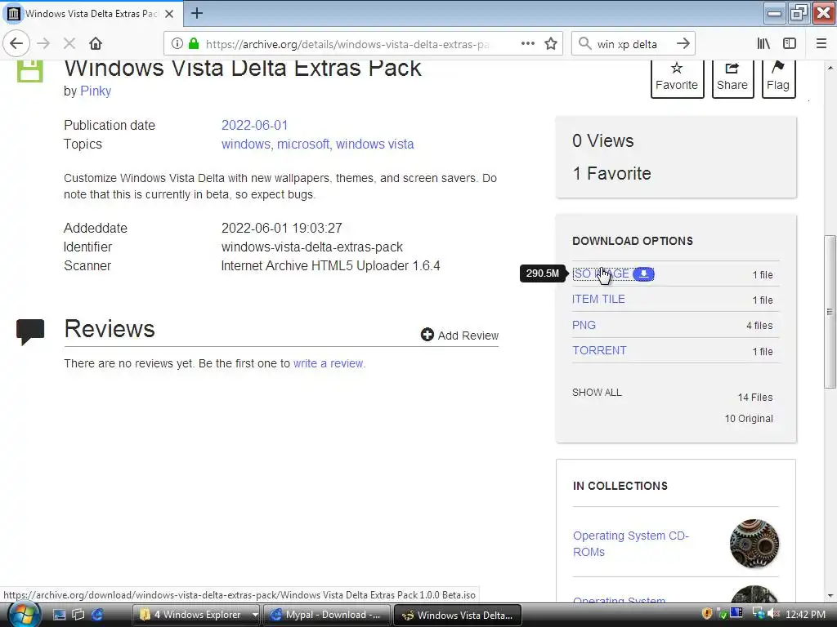Viewport: 837px width, 627px height.
Task: Click the page scroll down arrow
Action: pyautogui.click(x=830, y=596)
